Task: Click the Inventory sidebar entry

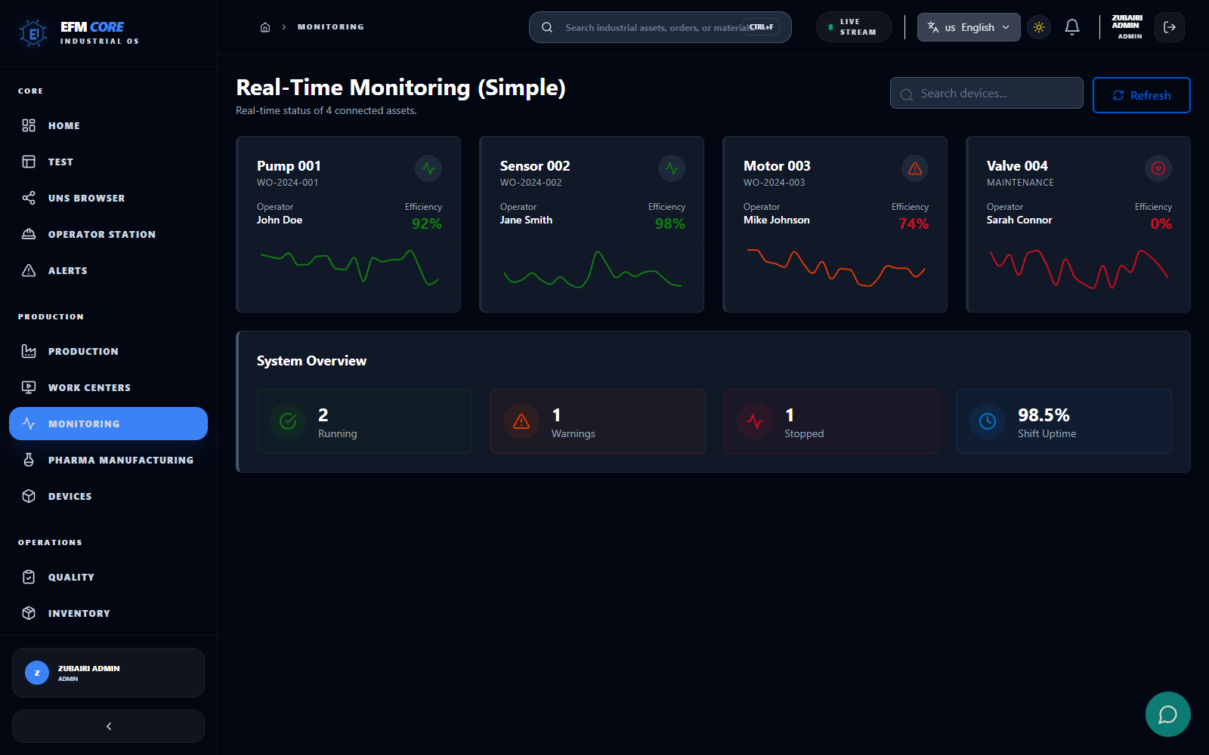Action: pyautogui.click(x=79, y=613)
